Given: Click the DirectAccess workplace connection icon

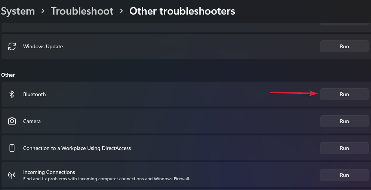Looking at the screenshot, I should tap(12, 148).
